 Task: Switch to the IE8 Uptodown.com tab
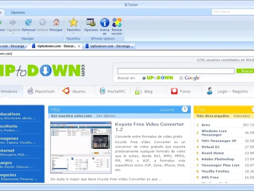click(x=109, y=46)
